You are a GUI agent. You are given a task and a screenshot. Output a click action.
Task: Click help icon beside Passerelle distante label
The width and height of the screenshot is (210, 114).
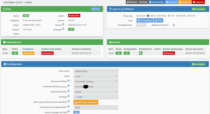pyautogui.click(x=68, y=86)
